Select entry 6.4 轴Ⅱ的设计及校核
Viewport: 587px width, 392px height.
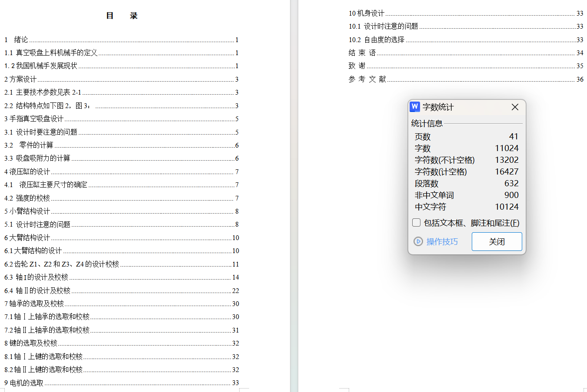121,290
